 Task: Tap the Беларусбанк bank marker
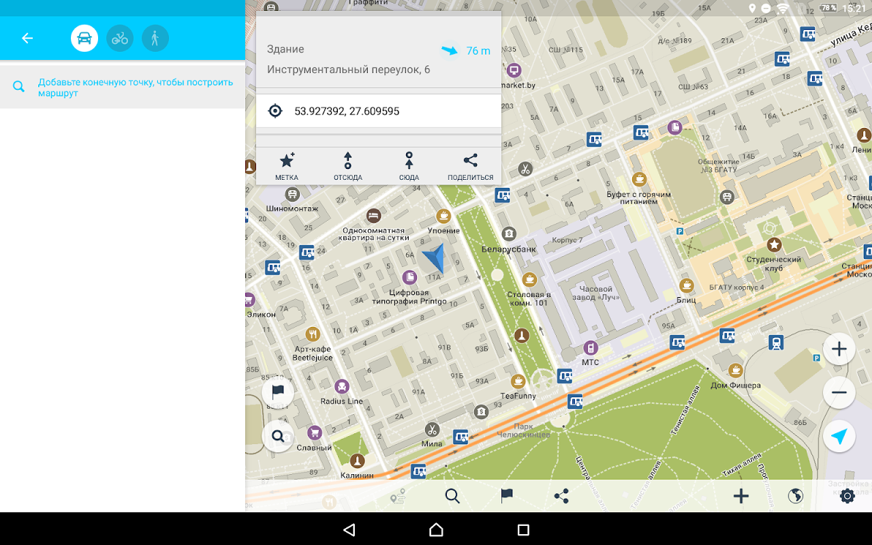509,233
